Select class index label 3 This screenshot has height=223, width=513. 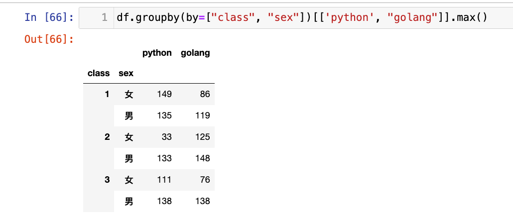[107, 180]
